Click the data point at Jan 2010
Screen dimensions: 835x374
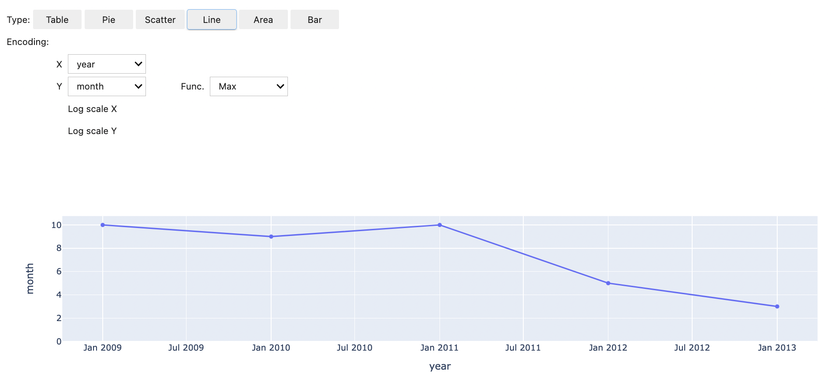(x=271, y=237)
